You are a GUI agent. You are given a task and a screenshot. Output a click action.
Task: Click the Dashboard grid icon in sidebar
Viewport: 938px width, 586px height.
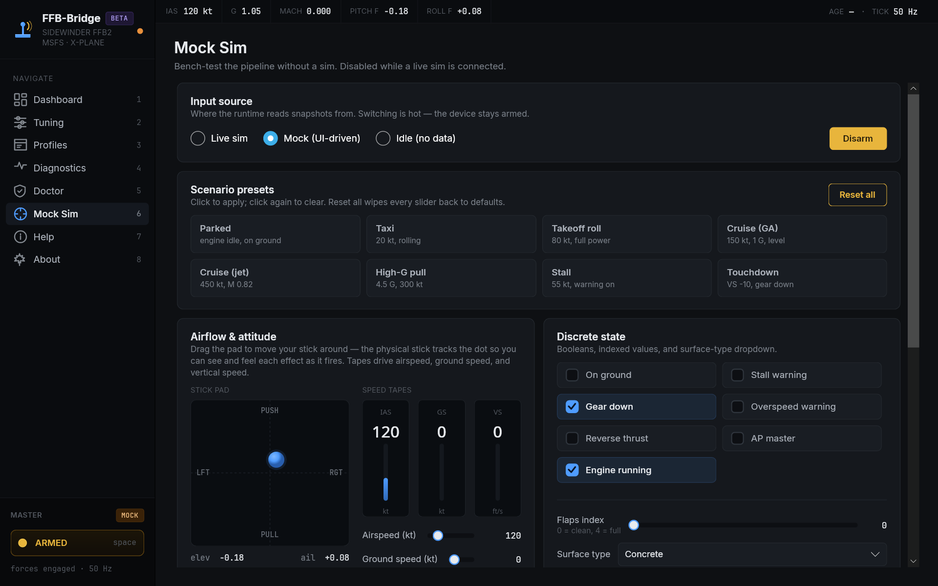pos(20,100)
